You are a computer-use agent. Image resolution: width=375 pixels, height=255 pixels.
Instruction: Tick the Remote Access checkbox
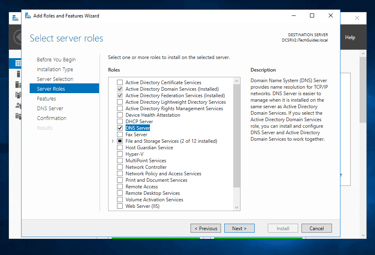pos(120,187)
